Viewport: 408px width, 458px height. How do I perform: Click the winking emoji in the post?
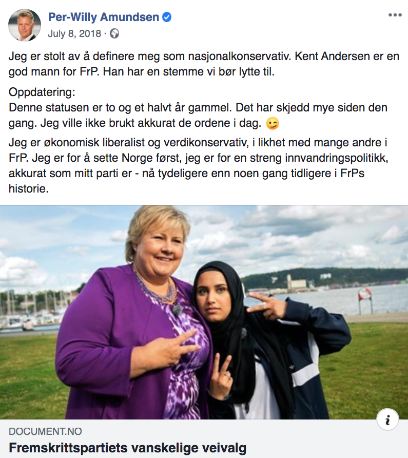273,124
